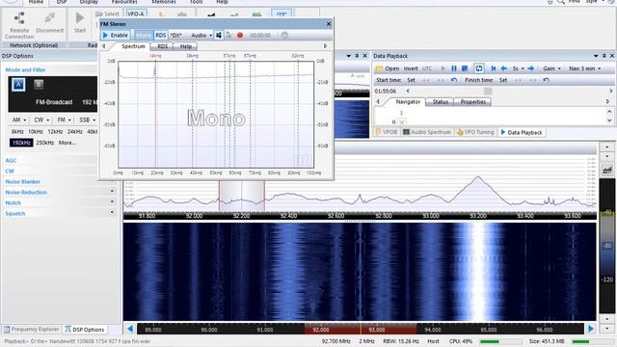Select the 192kHz filter bandwidth
This screenshot has width=617, height=347.
pyautogui.click(x=21, y=143)
